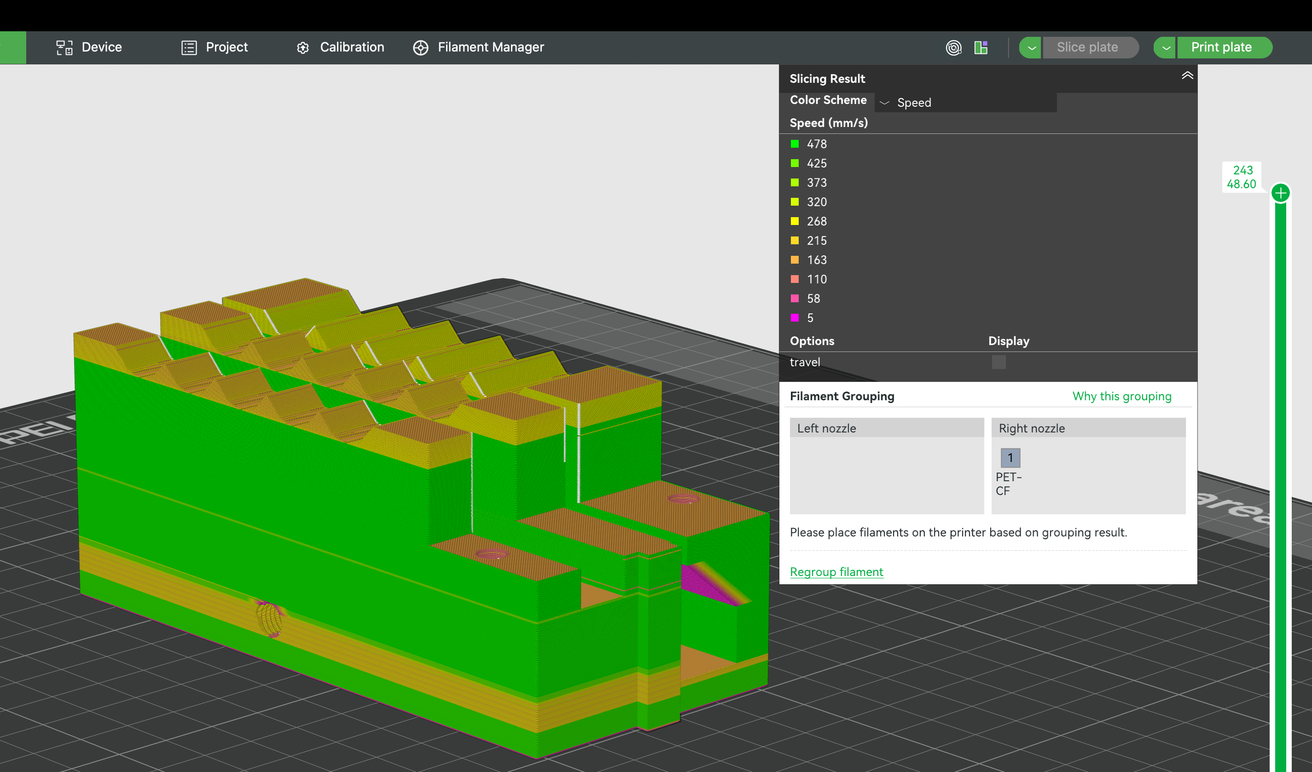
Task: Click the Speed (mm/s) heading
Action: pyautogui.click(x=829, y=123)
